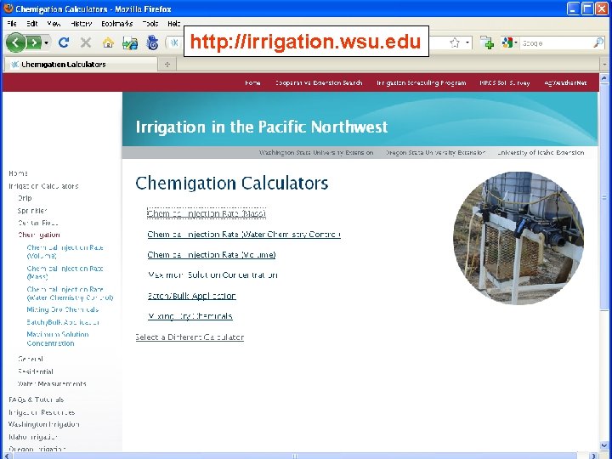Open NRCS Soil Survey link
This screenshot has height=459, width=612.
pyautogui.click(x=505, y=82)
